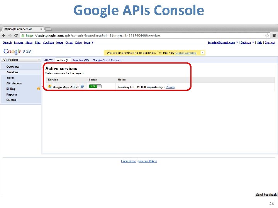Click the News link in Google bar
This screenshot has height=208, width=278.
[x=60, y=42]
